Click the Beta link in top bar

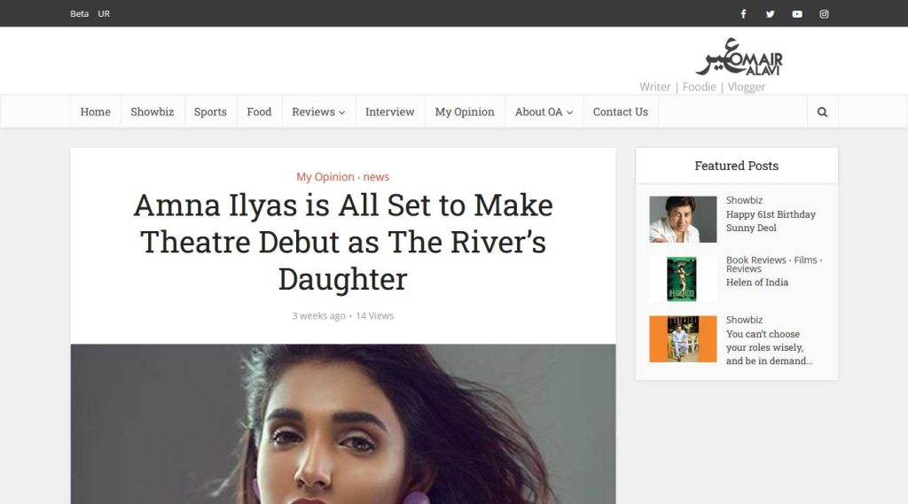click(x=79, y=14)
